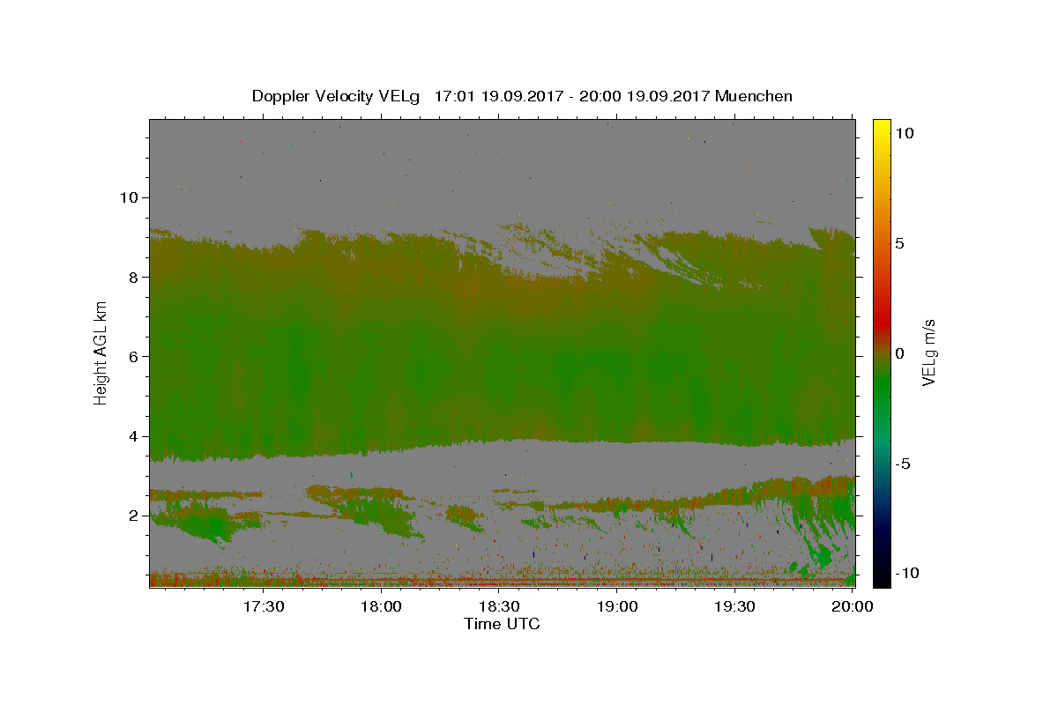This screenshot has height=705, width=1058.
Task: Click the 19:30 time axis label
Action: pyautogui.click(x=734, y=606)
